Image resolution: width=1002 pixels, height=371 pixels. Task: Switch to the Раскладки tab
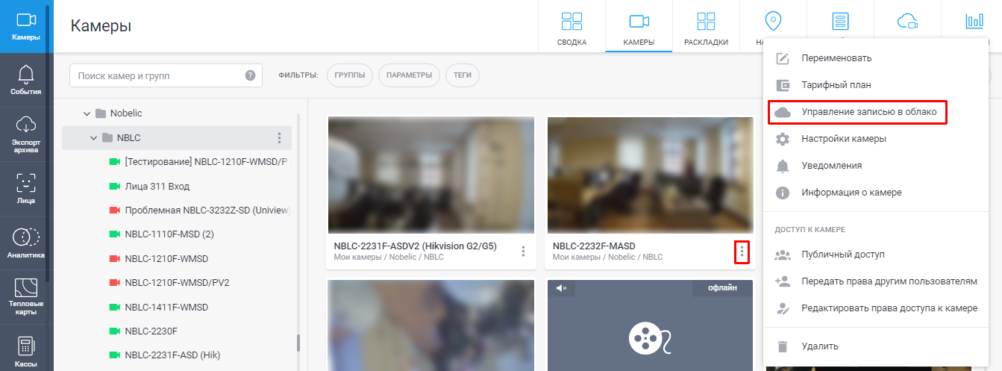click(x=706, y=27)
